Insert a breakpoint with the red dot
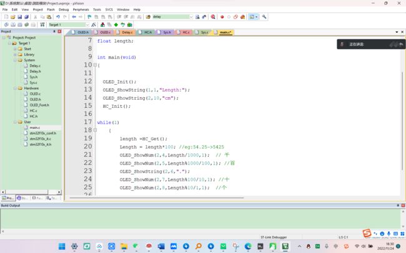Viewport: 406px width, 253px height. click(222, 17)
